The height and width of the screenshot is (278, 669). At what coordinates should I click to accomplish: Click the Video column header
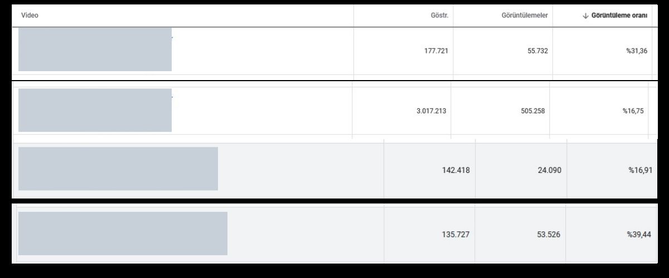30,16
